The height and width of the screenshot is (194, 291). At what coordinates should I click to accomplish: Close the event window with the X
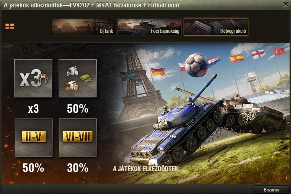[x=286, y=4]
